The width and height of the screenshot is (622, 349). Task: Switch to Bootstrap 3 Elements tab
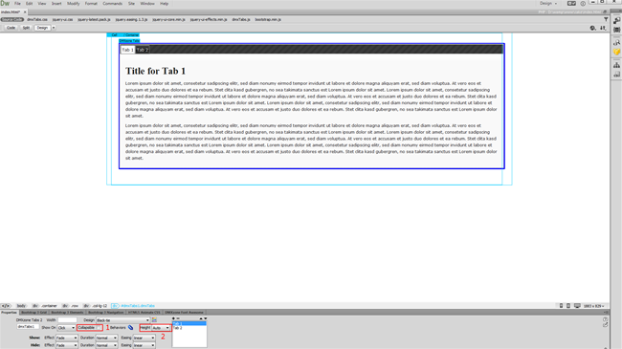[67, 313]
